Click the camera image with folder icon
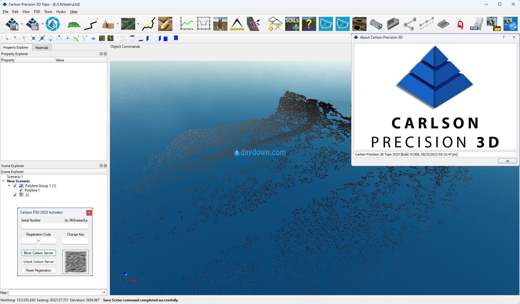The width and height of the screenshot is (520, 304). tap(493, 24)
